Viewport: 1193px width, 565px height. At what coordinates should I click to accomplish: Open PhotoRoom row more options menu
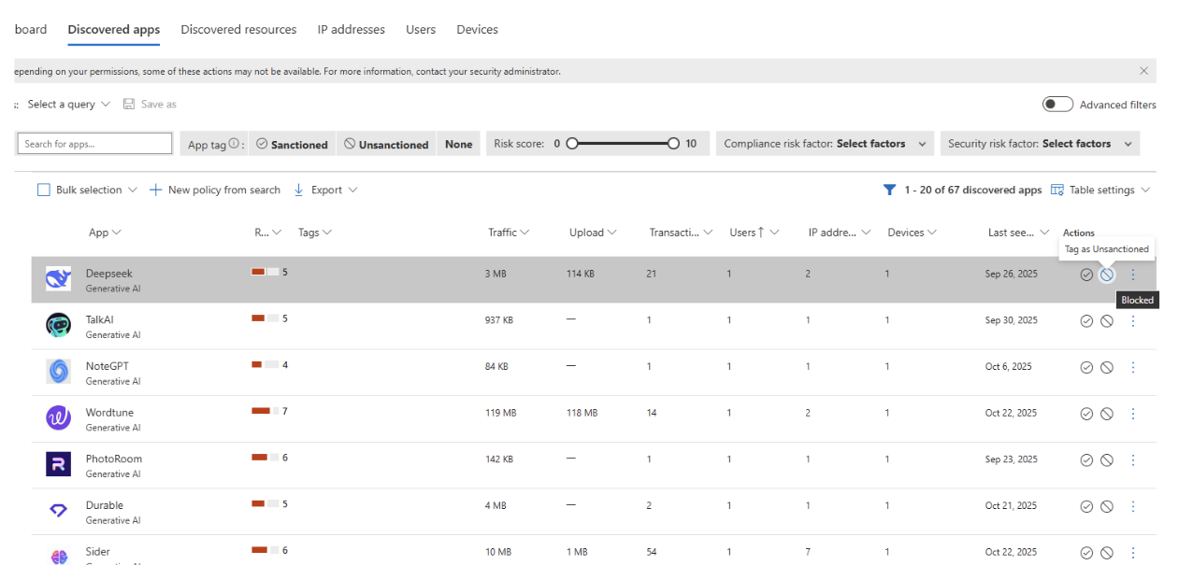1133,459
